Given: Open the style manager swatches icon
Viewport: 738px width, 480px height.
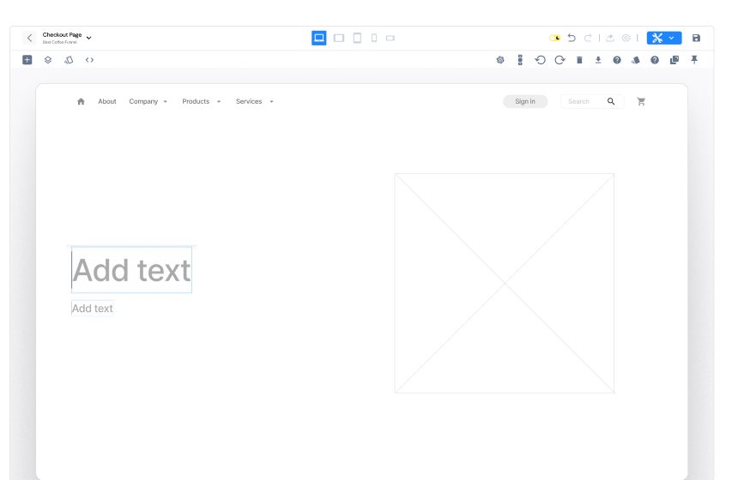Looking at the screenshot, I should (x=69, y=60).
